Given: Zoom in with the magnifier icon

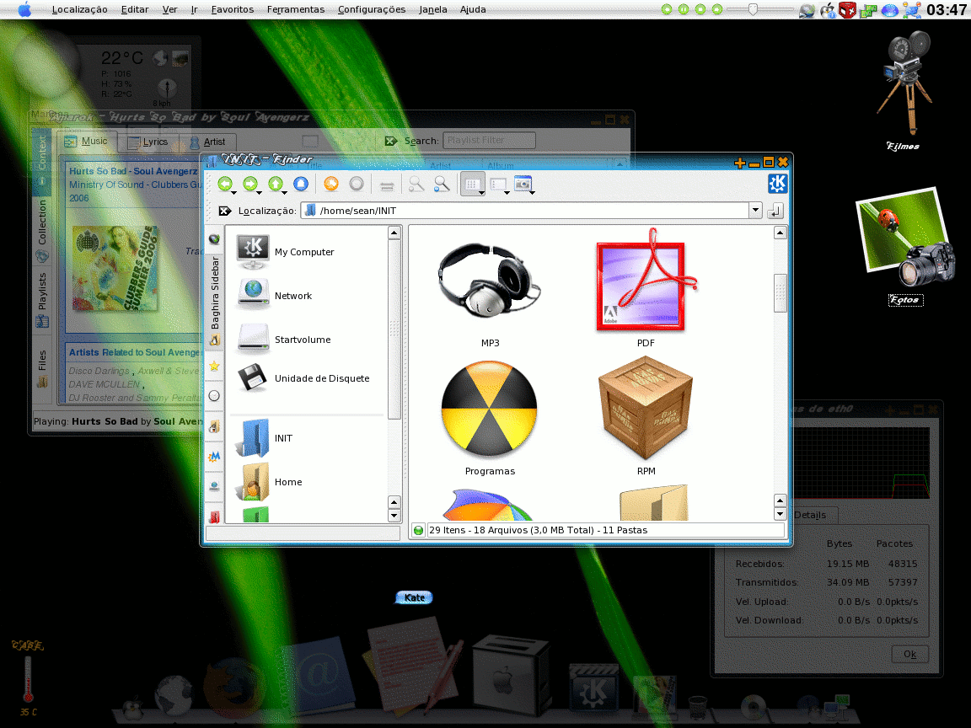Looking at the screenshot, I should pyautogui.click(x=416, y=184).
